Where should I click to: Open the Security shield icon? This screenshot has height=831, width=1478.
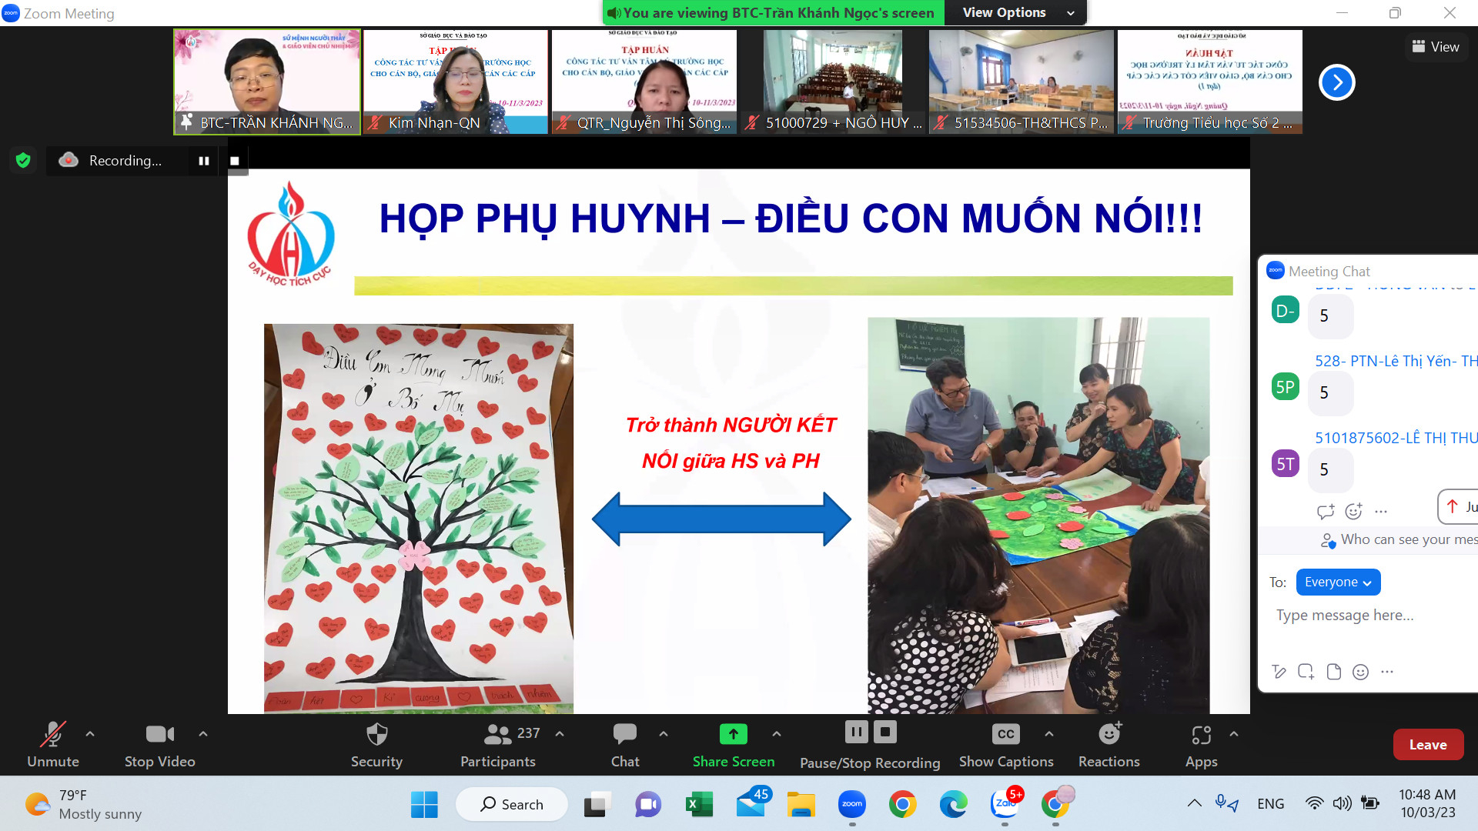[376, 734]
